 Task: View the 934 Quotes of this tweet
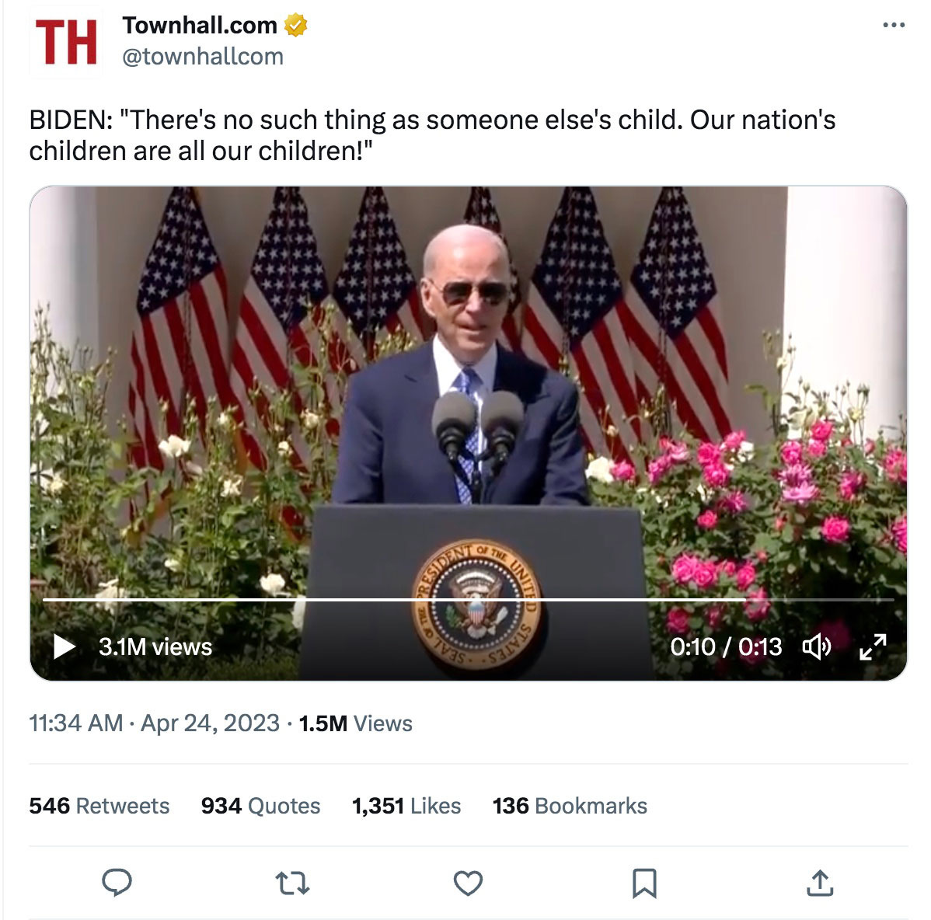260,806
